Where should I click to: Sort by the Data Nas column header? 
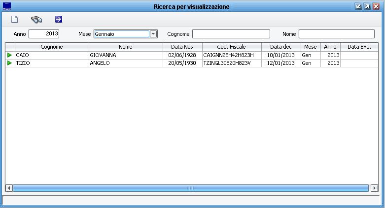182,47
